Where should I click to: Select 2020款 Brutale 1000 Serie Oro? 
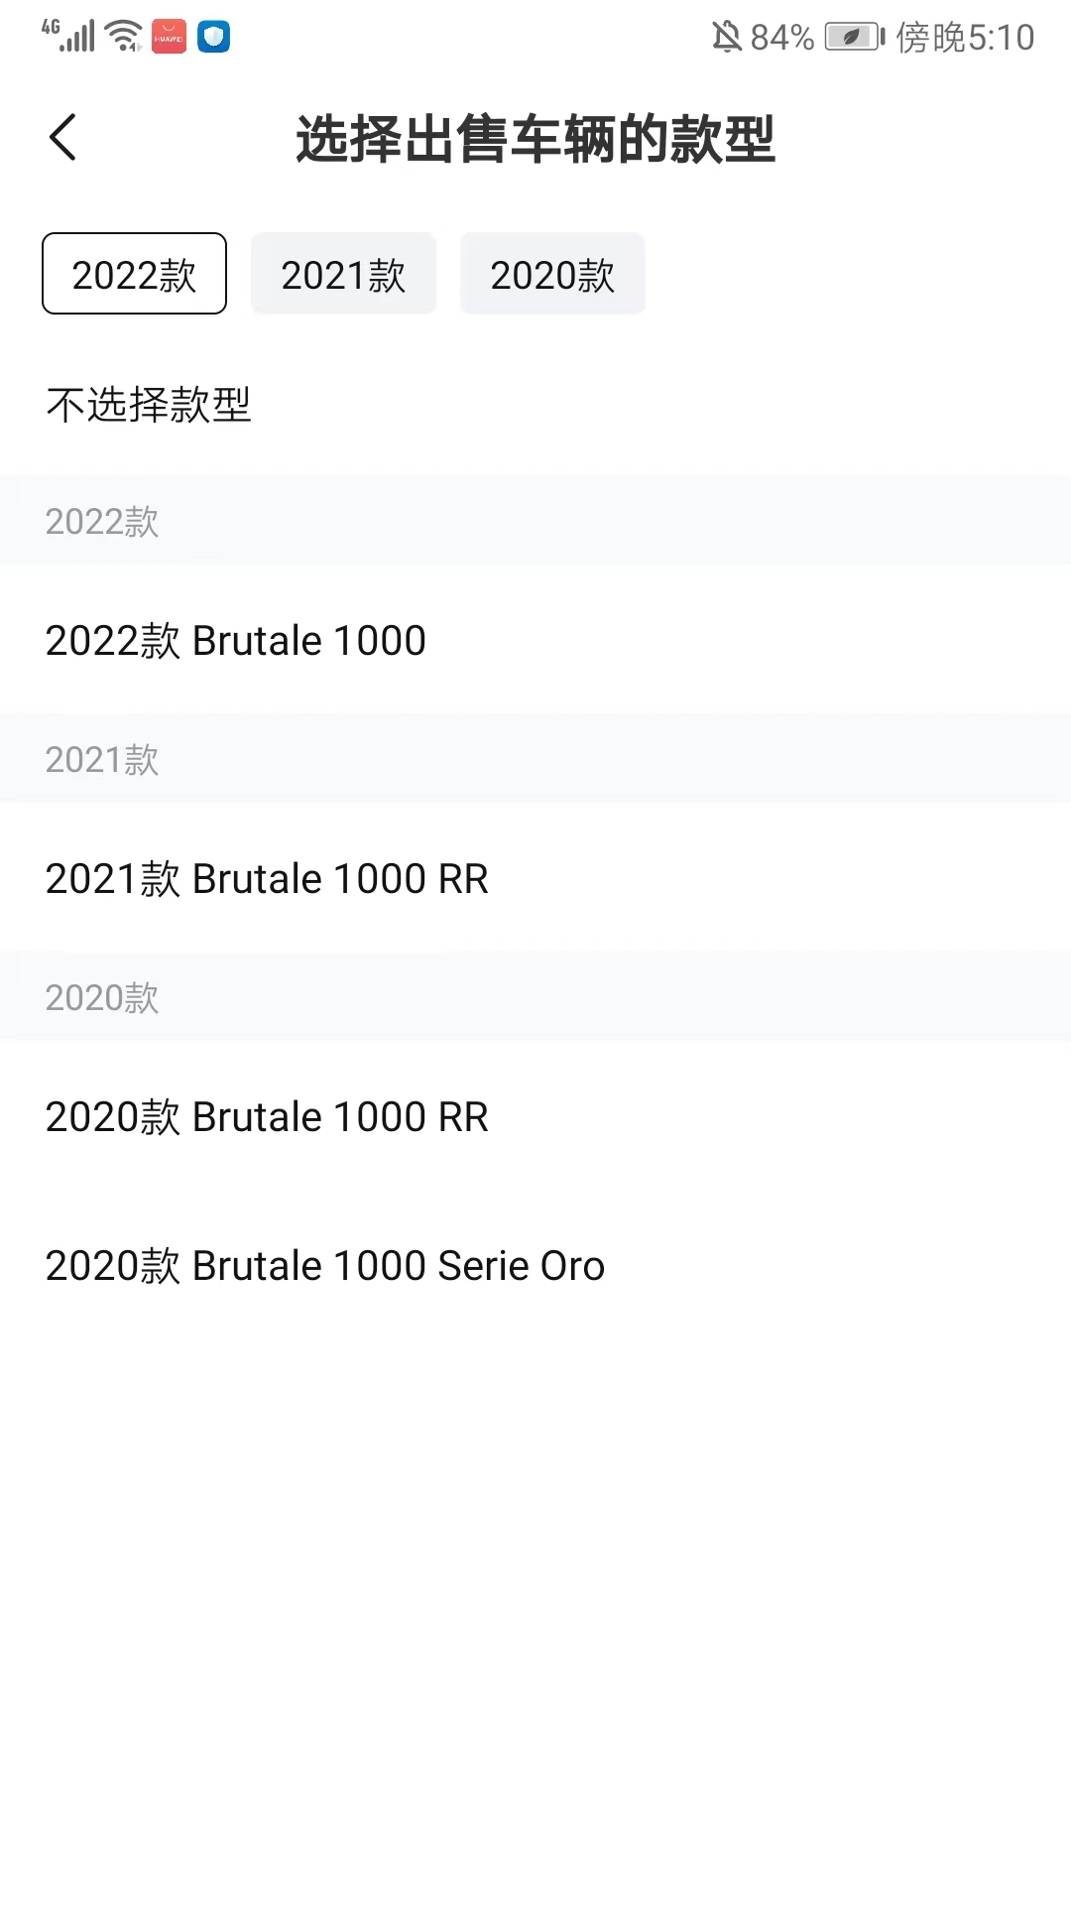325,1266
